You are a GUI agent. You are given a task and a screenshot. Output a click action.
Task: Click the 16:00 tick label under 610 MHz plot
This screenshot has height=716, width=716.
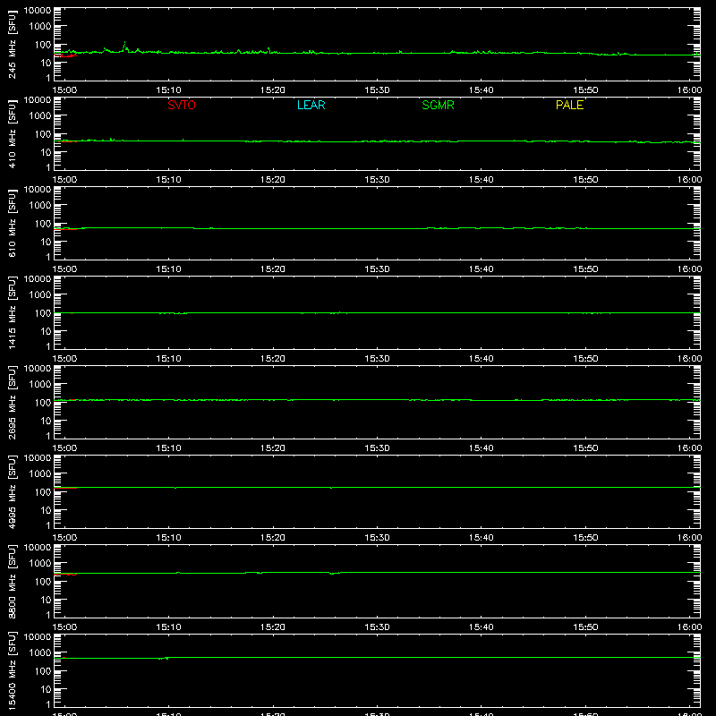pyautogui.click(x=689, y=269)
